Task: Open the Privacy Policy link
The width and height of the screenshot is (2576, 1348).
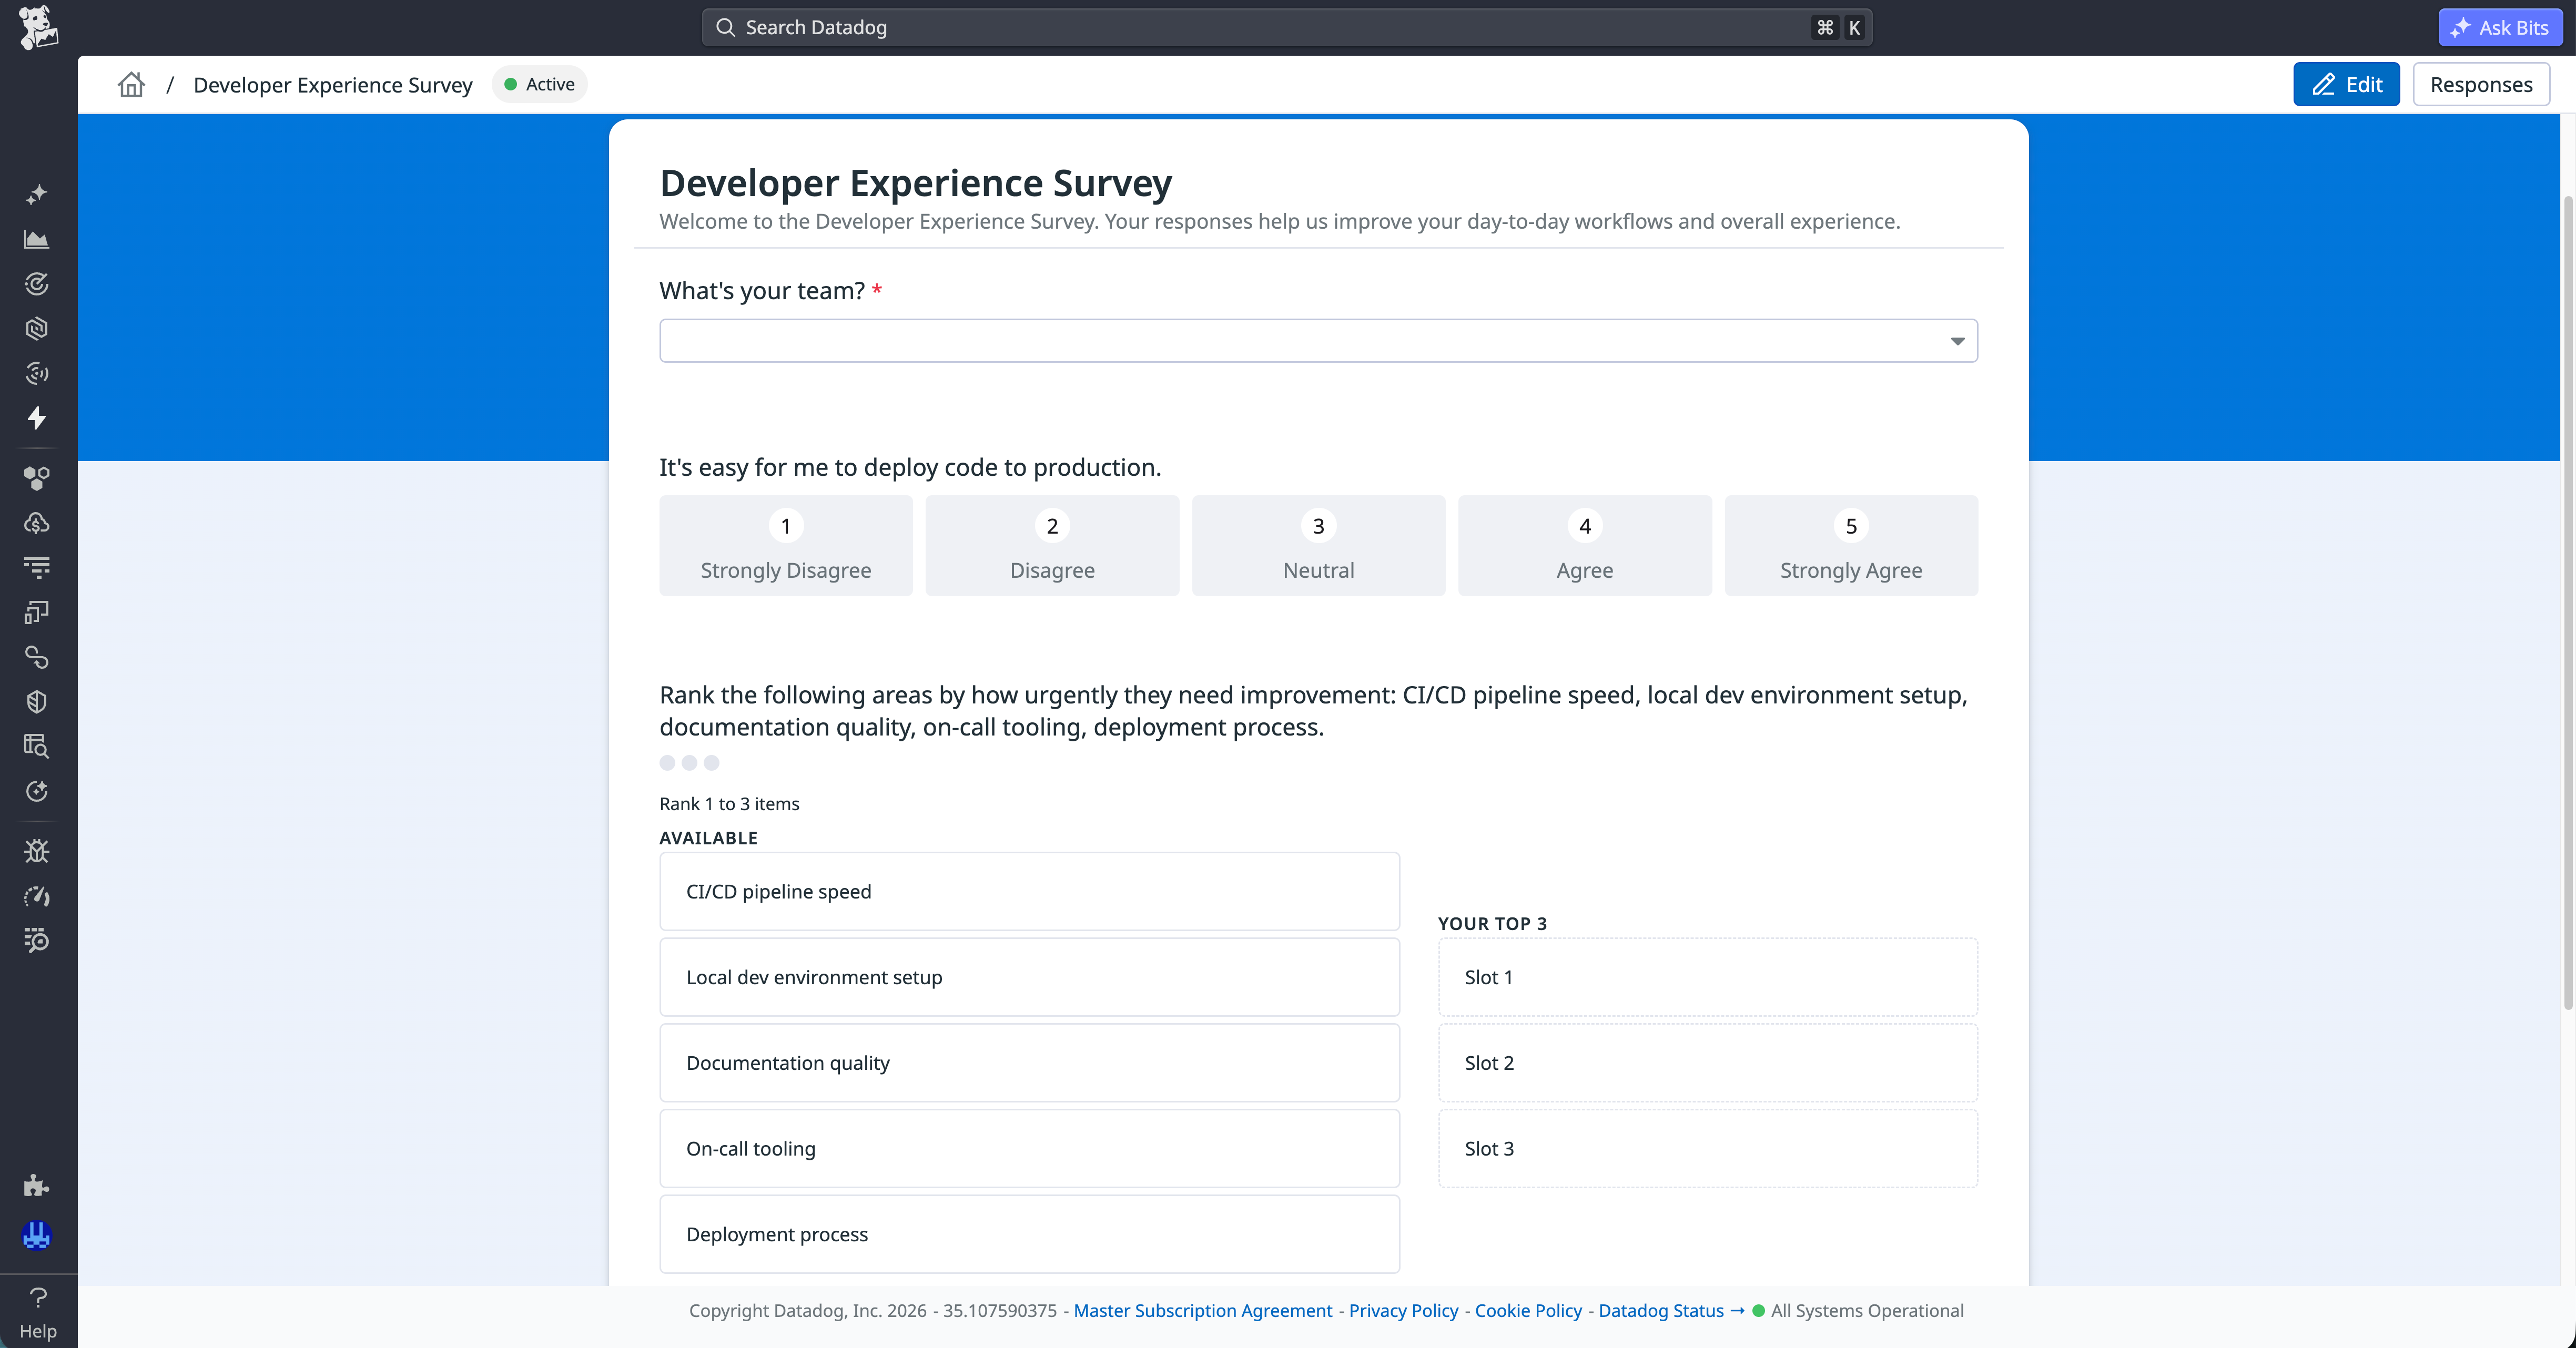Action: pyautogui.click(x=1403, y=1311)
